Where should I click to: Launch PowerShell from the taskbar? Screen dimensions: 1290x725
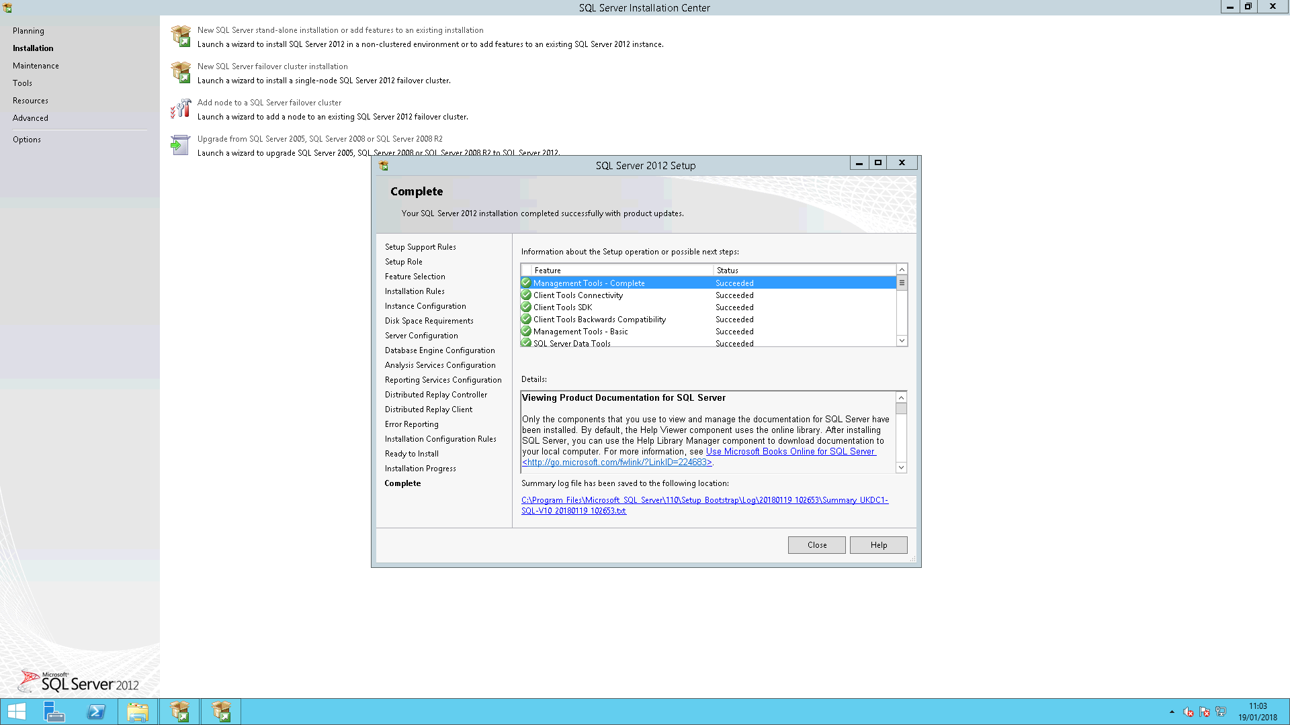coord(96,712)
